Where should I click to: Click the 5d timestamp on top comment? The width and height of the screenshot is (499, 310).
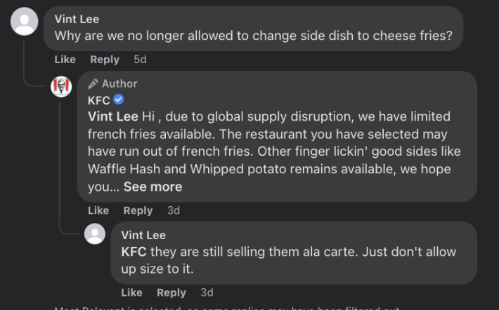140,60
